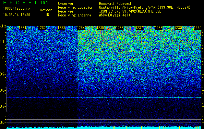Click the bright horizontal carrier line near 0.75 kHz
204x129 pixels.
[x=104, y=98]
